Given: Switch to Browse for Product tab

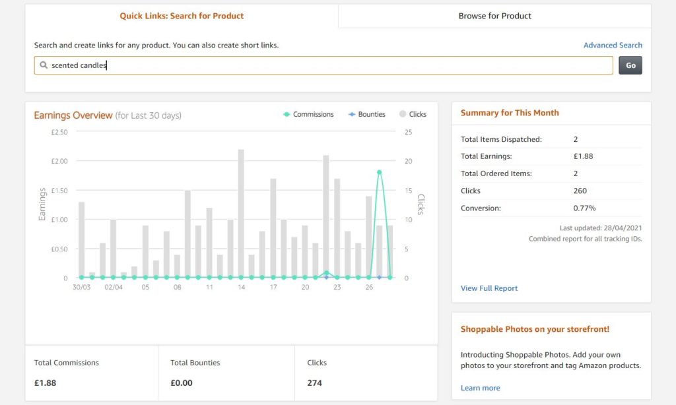Looking at the screenshot, I should 494,16.
